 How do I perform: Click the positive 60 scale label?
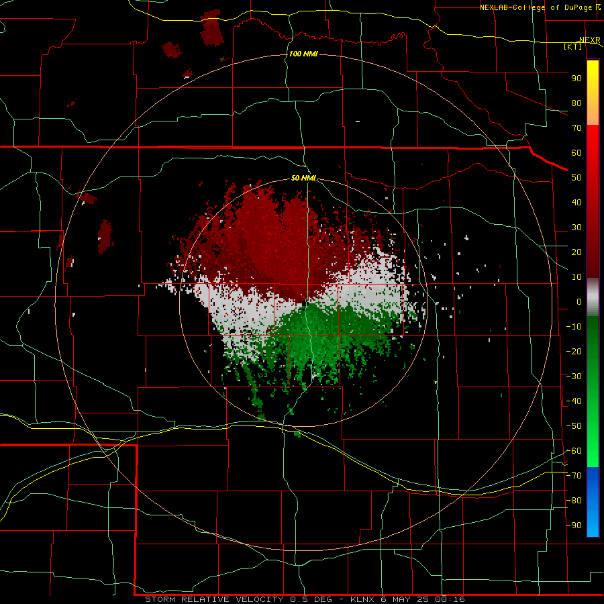pyautogui.click(x=576, y=153)
